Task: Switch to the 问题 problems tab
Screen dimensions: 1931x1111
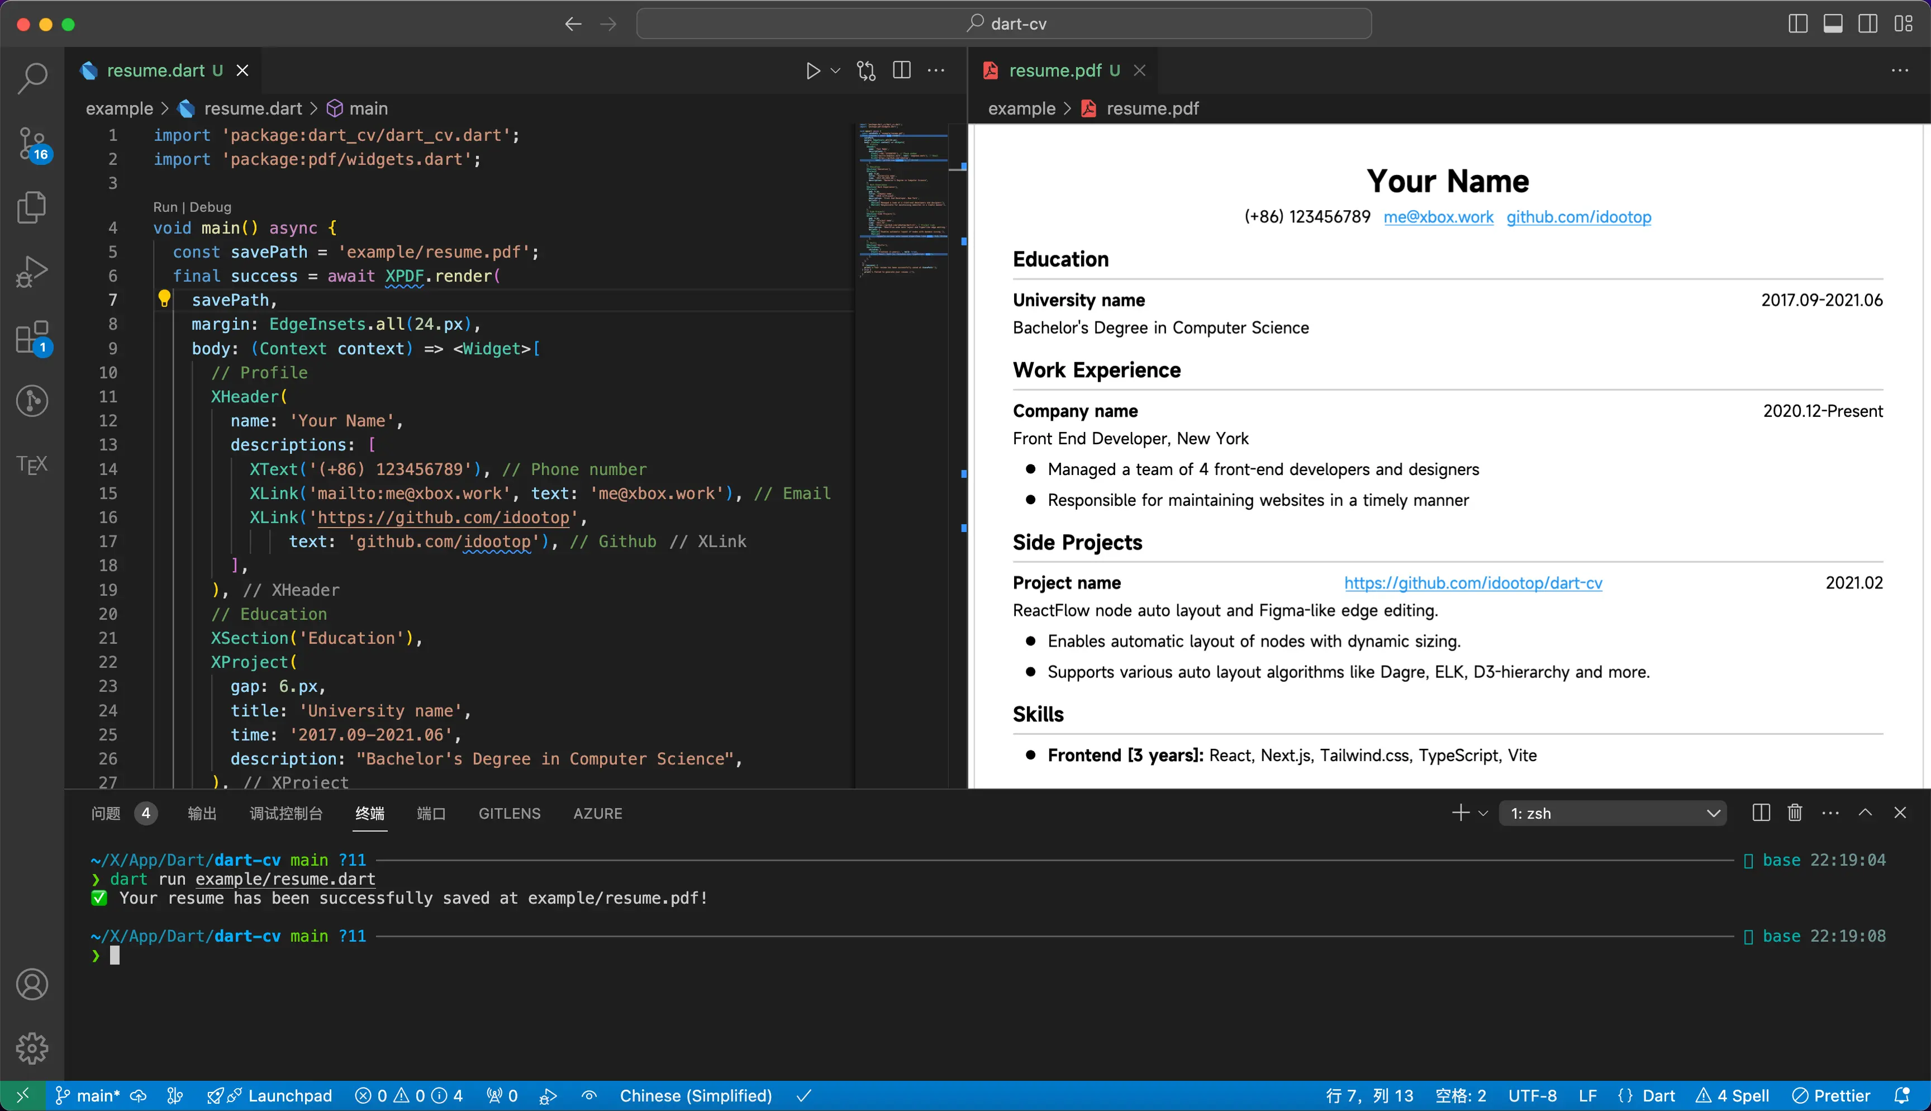Action: [106, 814]
